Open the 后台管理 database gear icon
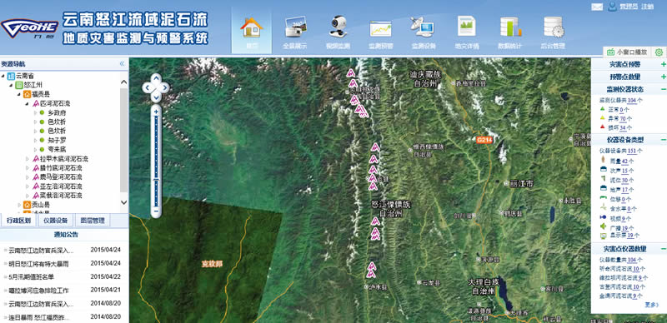Image resolution: width=667 pixels, height=323 pixels. pos(554,27)
